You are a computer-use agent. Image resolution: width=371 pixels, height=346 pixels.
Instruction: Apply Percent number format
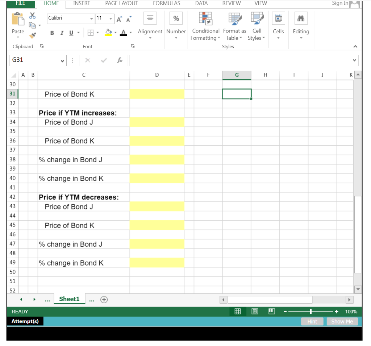tap(176, 18)
